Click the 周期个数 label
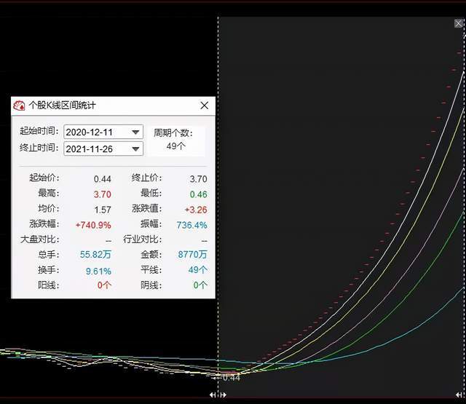Screen dimensions: 466x404 [173, 133]
